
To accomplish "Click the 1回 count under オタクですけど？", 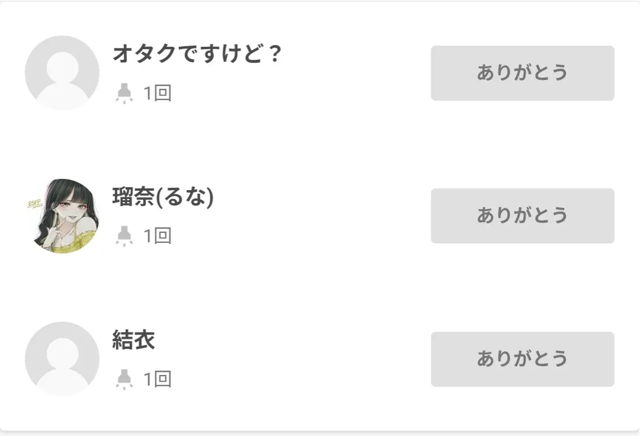I will click(158, 93).
